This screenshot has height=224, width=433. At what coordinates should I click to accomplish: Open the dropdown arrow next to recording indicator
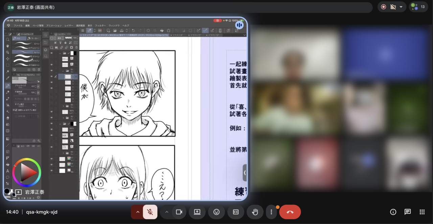[401, 7]
